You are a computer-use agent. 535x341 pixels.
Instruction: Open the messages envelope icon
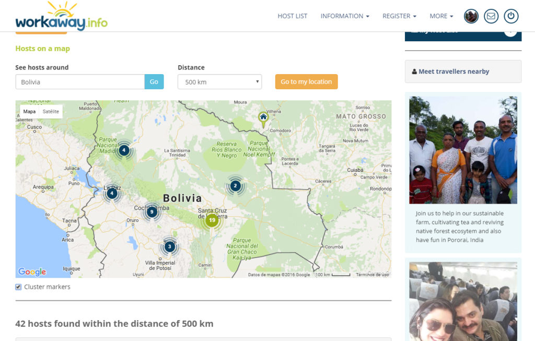(x=491, y=16)
